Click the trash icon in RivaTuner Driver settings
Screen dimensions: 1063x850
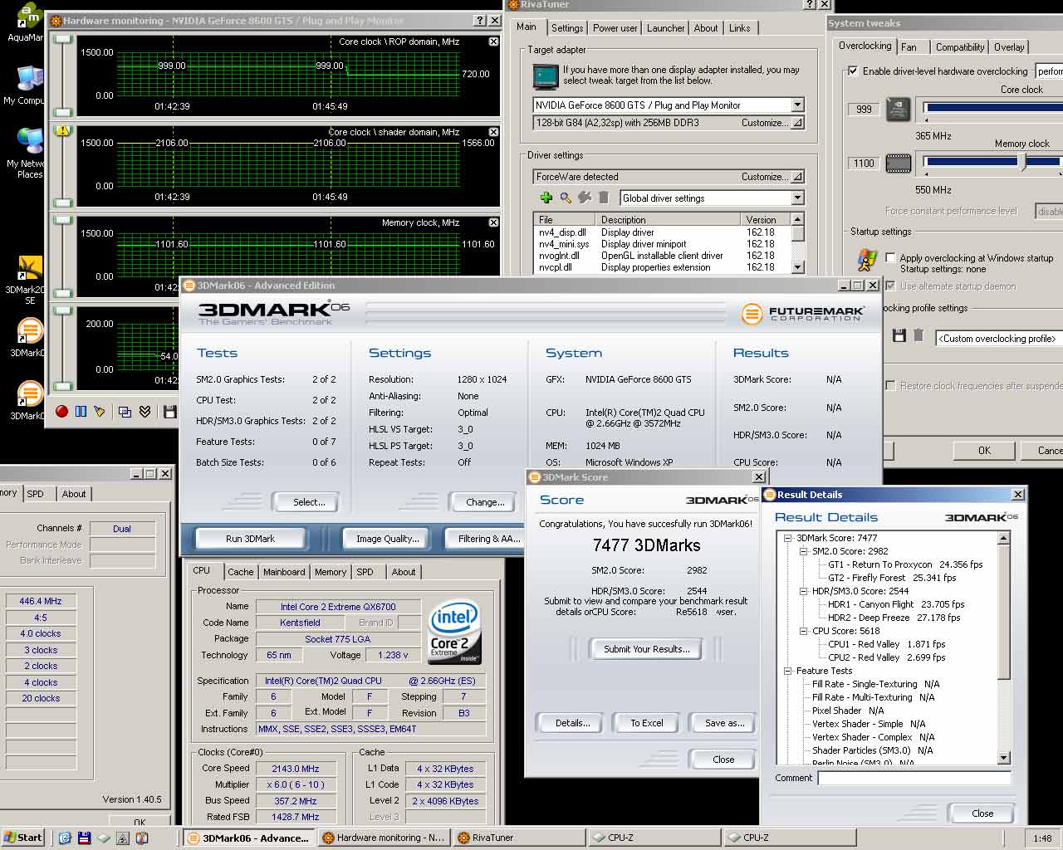click(x=604, y=198)
